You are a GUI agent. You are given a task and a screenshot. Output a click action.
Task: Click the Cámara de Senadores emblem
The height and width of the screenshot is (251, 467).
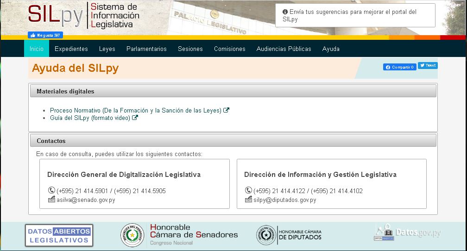[132, 235]
